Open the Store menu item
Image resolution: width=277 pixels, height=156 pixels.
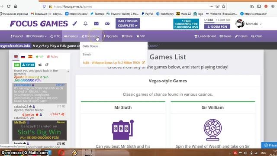pos(127,36)
